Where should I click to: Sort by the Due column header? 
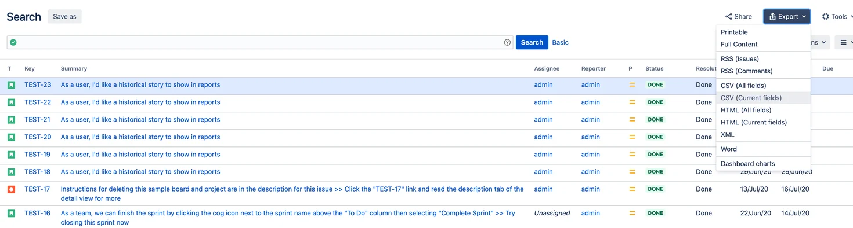point(827,69)
